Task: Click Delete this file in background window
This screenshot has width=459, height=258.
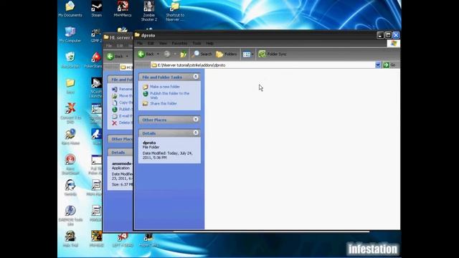Action: point(126,123)
